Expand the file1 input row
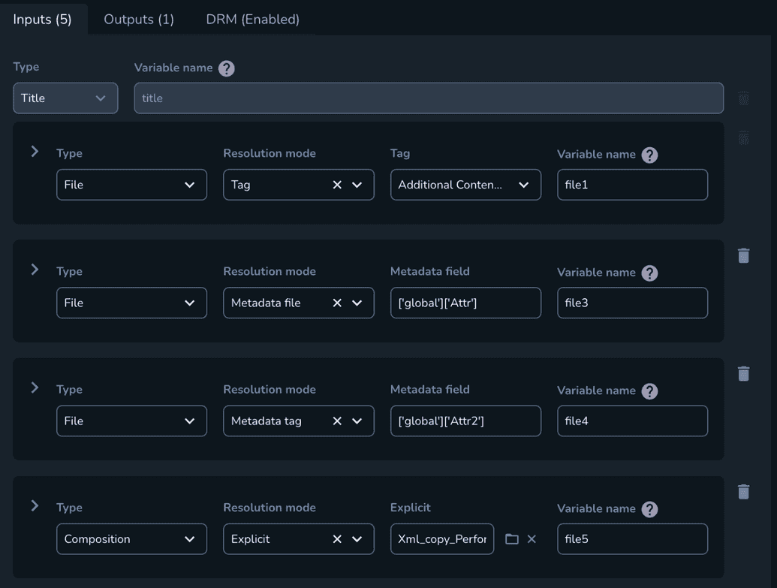 (x=35, y=151)
